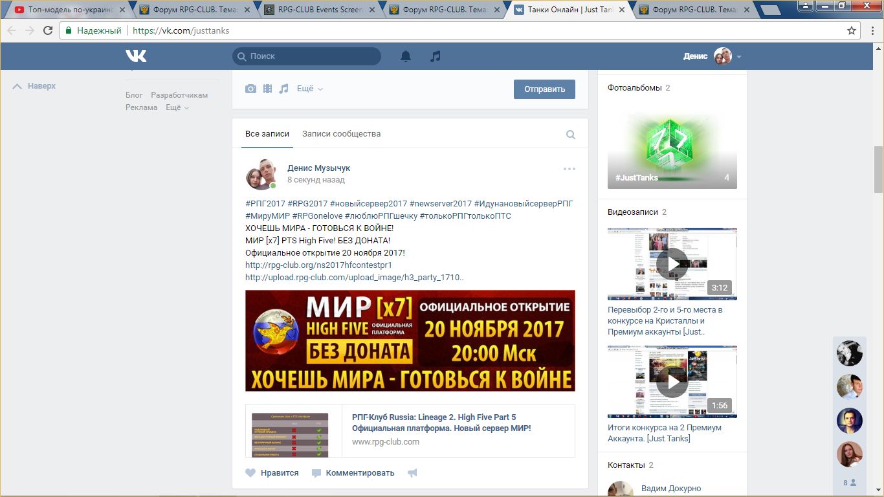This screenshot has width=884, height=497.
Task: Switch to Записи сообщества tab
Action: [341, 134]
